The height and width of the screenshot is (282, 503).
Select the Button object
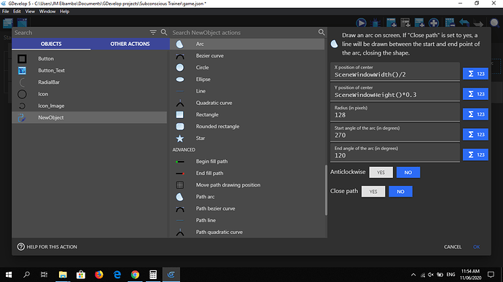tap(89, 59)
